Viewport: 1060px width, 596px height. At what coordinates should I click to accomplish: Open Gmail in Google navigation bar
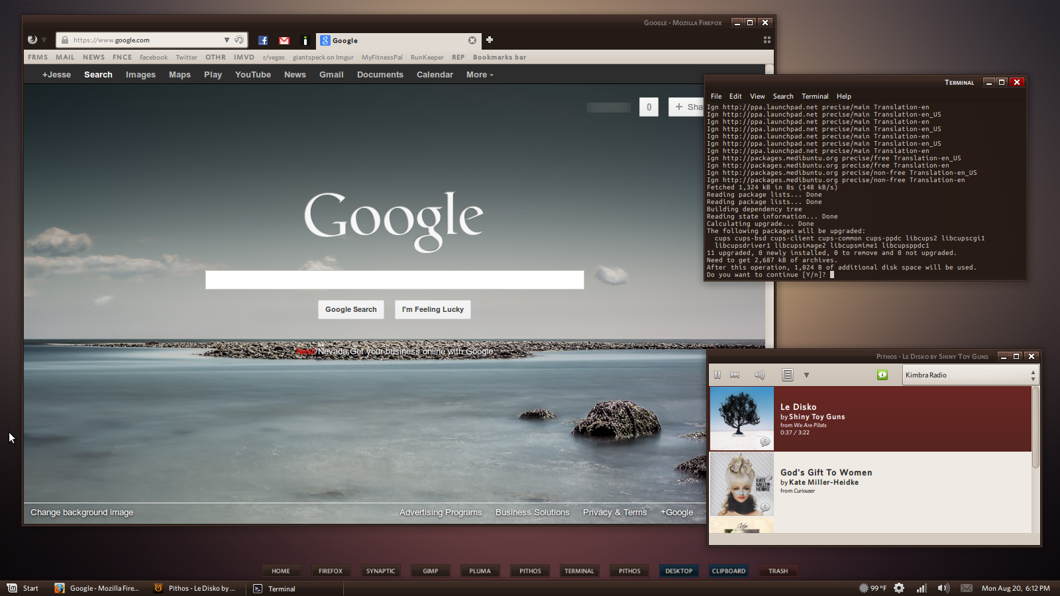[331, 75]
